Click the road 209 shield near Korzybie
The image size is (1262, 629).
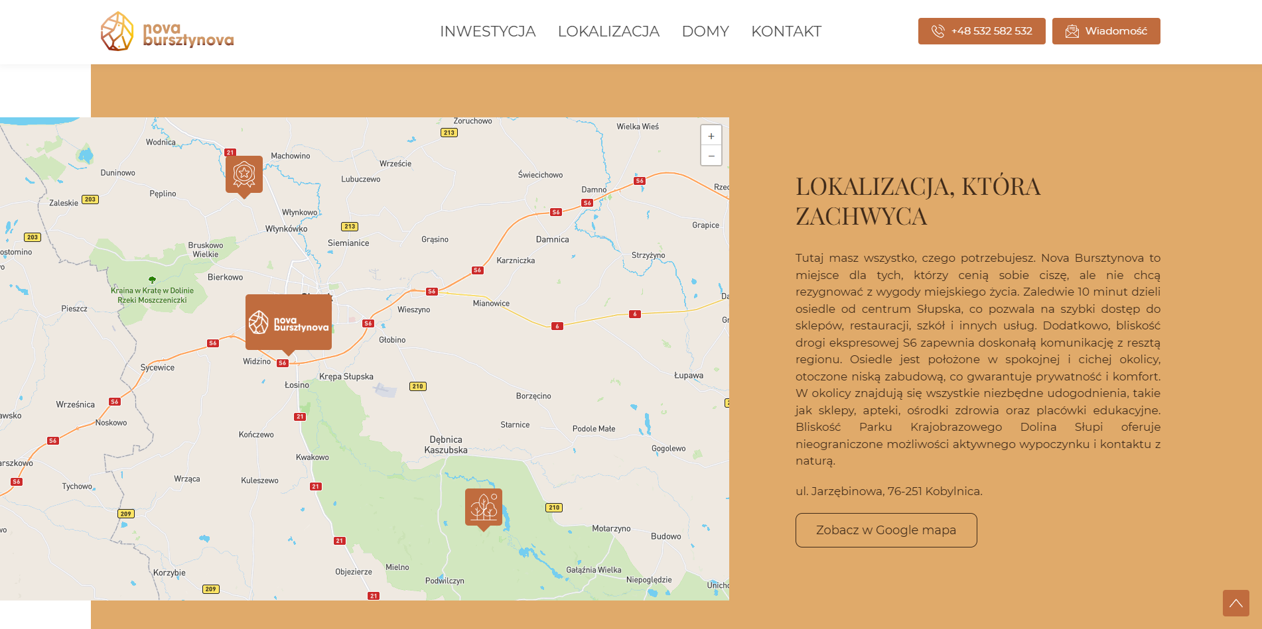pos(211,589)
